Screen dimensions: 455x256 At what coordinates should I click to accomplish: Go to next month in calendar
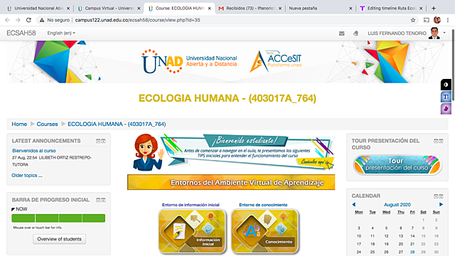[x=441, y=205]
